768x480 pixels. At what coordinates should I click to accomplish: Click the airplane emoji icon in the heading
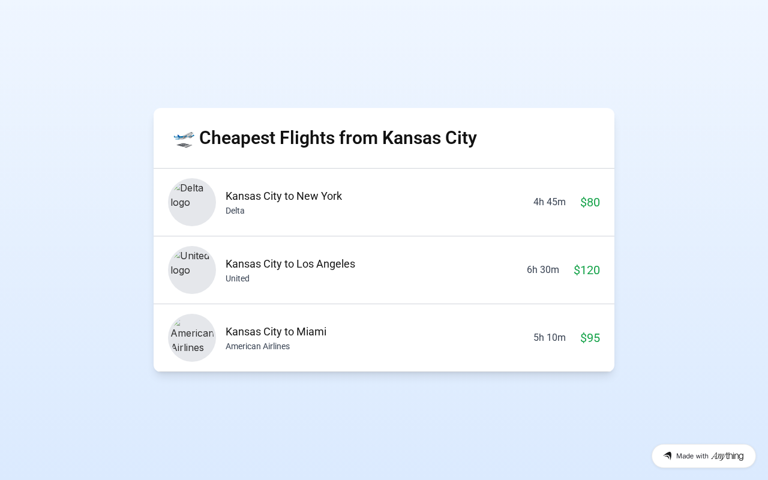point(184,139)
